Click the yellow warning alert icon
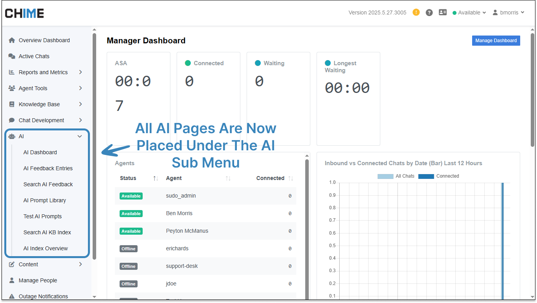 click(x=416, y=12)
